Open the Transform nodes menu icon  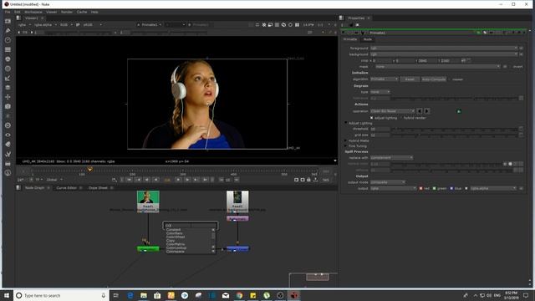coord(8,97)
